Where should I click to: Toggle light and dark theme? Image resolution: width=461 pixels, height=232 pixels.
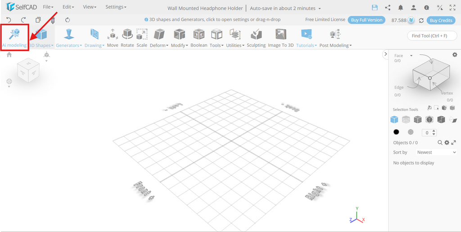(439, 8)
